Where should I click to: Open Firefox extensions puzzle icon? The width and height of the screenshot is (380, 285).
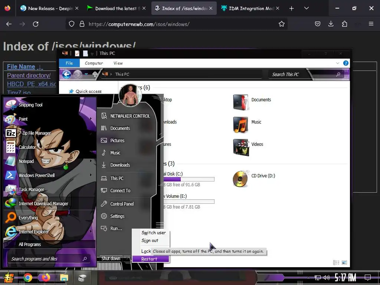(344, 24)
